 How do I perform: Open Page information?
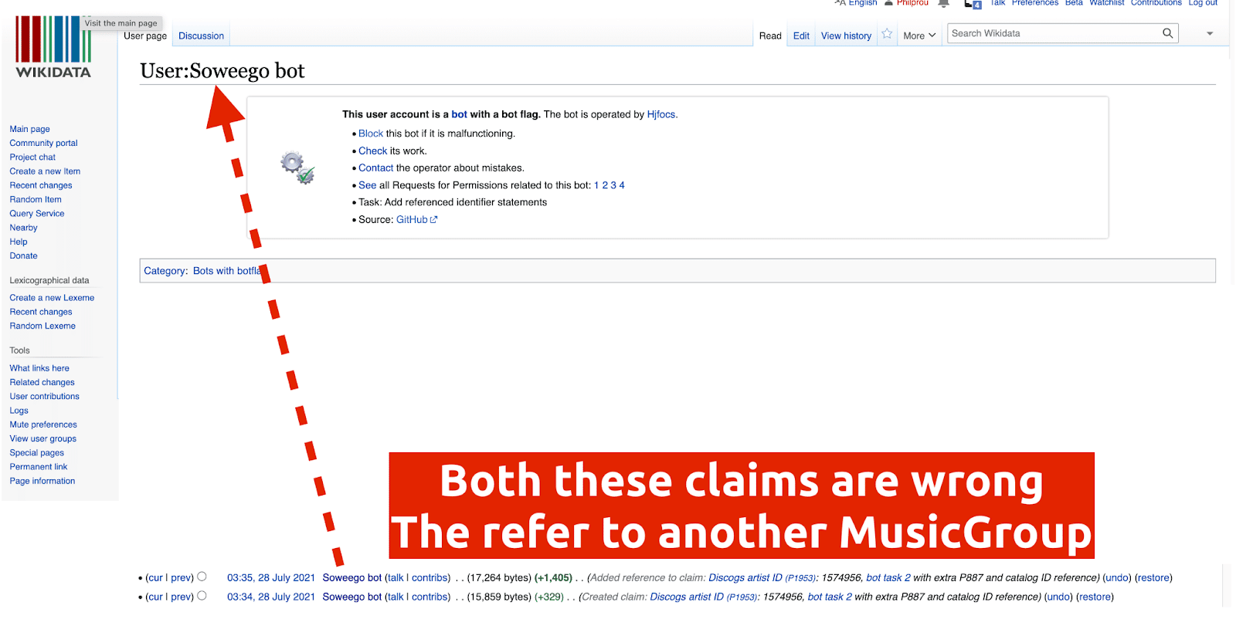42,481
